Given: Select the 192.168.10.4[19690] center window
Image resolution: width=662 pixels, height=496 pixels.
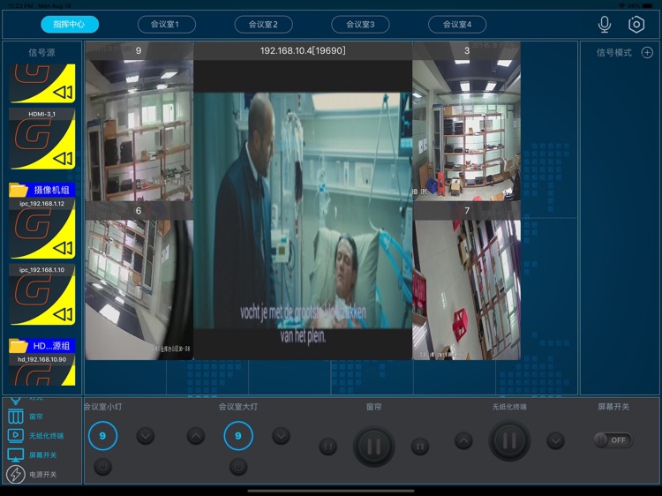Looking at the screenshot, I should 303,201.
